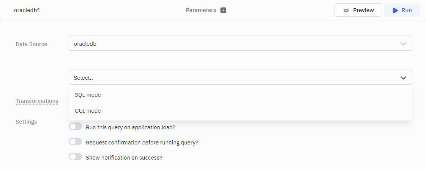Viewport: 426px width, 169px height.
Task: Expand the Data Source chevron arrow
Action: coord(403,44)
